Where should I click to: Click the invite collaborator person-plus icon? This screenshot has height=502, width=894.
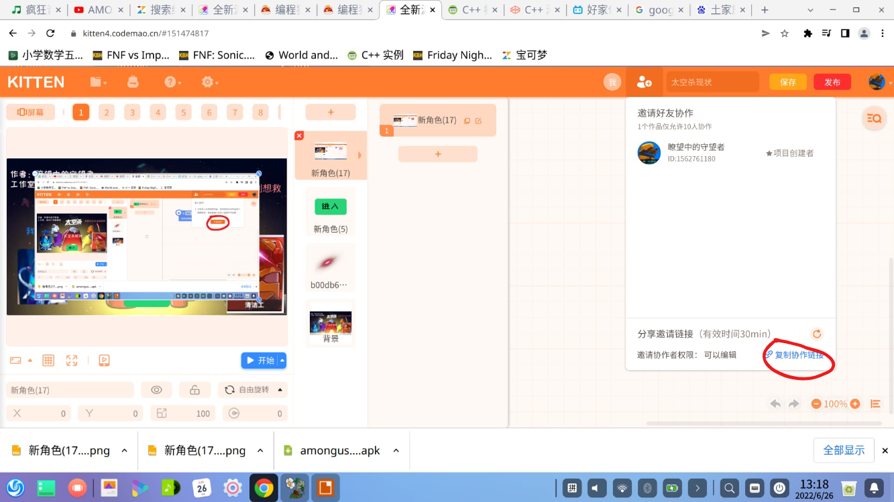coord(644,82)
